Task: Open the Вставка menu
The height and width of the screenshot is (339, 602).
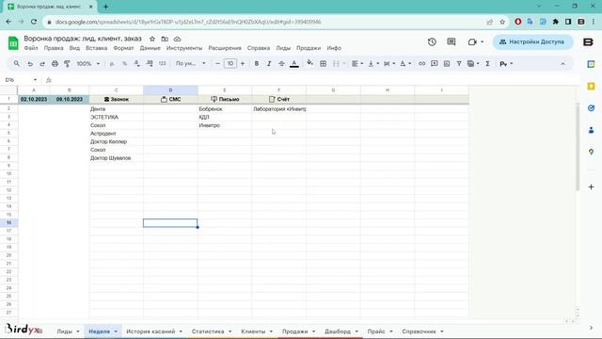Action: (x=96, y=48)
